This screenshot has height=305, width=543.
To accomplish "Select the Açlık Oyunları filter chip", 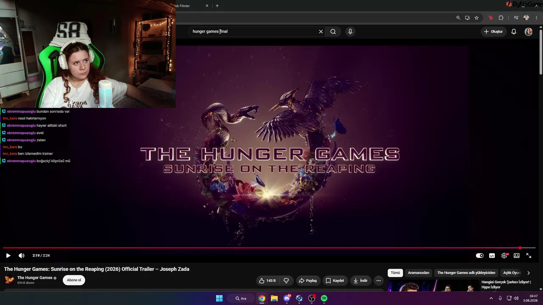I will (512, 273).
